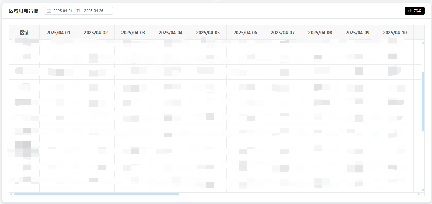The height and width of the screenshot is (204, 432).
Task: Select the 2025/04-09 column header
Action: pyautogui.click(x=357, y=33)
